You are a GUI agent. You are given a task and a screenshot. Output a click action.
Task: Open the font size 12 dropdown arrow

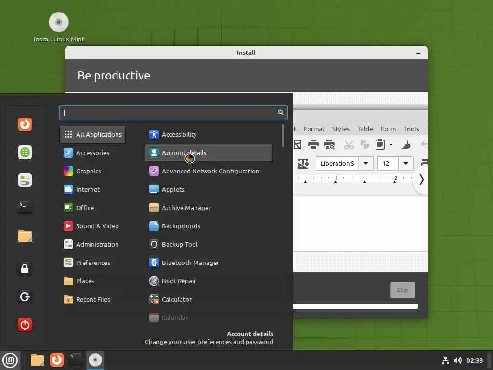click(406, 163)
